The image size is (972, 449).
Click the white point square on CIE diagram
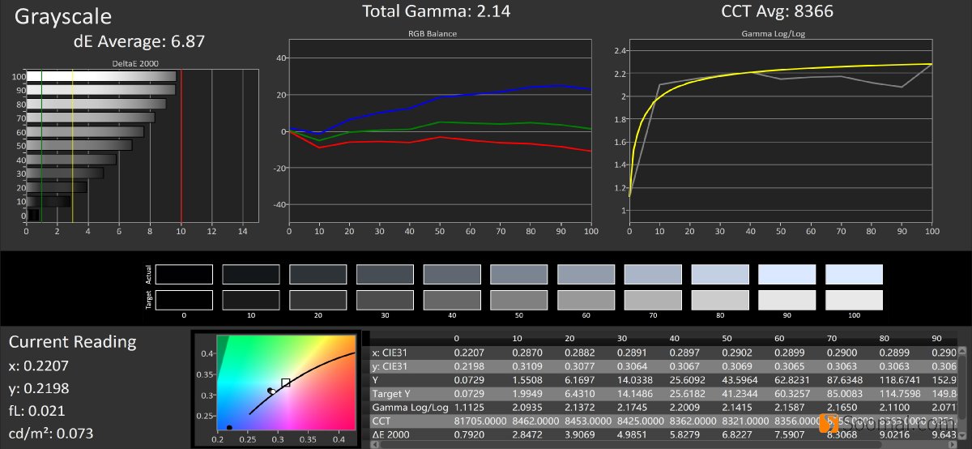pos(285,383)
